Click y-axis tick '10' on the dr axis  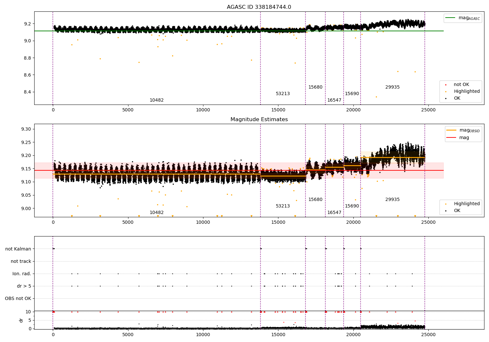point(28,312)
